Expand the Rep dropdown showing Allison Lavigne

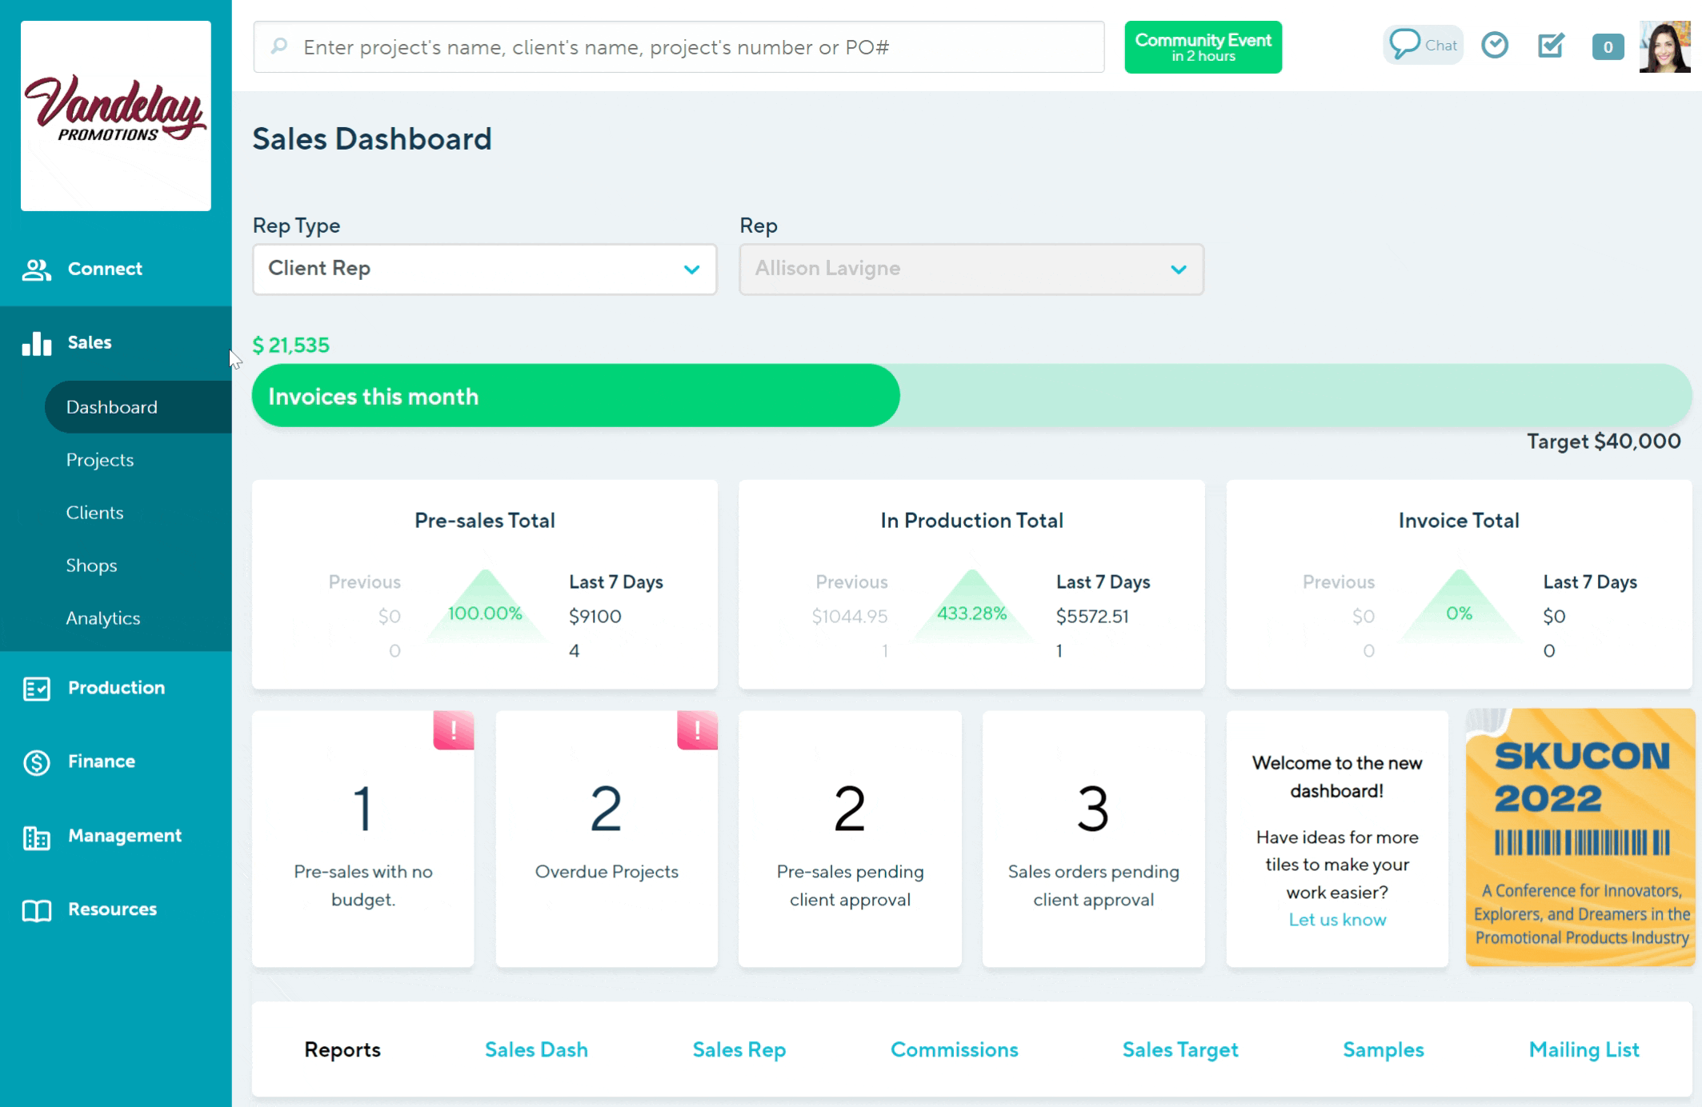971,270
